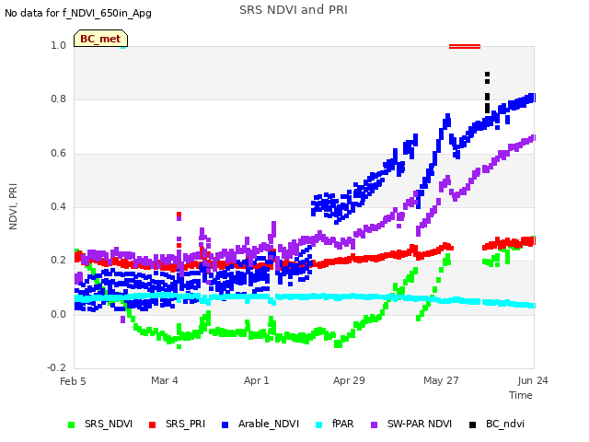Toggle the SRS_NDVI series legend label
The height and width of the screenshot is (442, 589).
tap(109, 424)
